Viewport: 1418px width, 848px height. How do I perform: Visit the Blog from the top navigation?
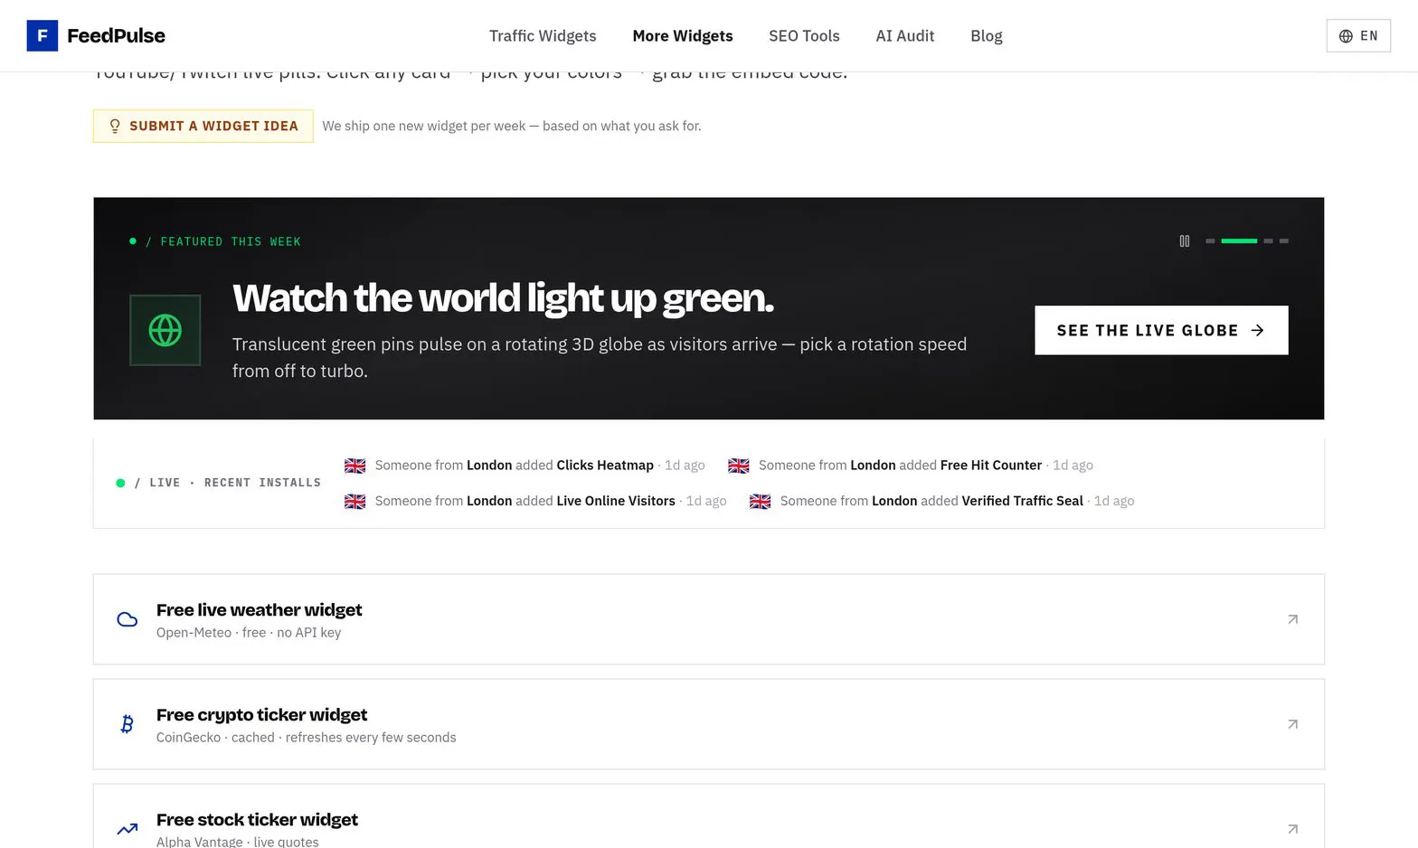pyautogui.click(x=987, y=36)
